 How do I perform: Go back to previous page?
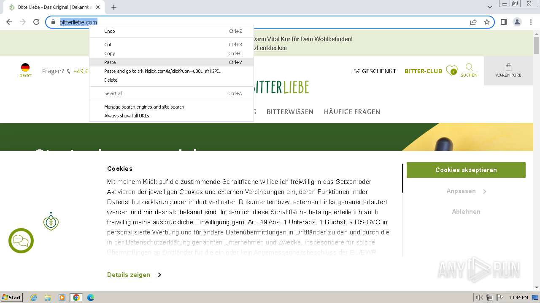point(9,22)
